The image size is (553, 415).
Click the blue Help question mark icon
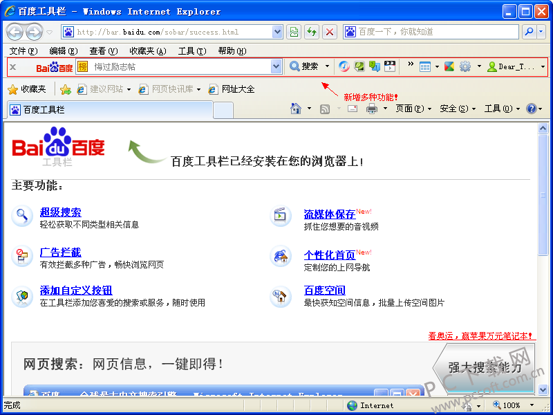[x=531, y=109]
